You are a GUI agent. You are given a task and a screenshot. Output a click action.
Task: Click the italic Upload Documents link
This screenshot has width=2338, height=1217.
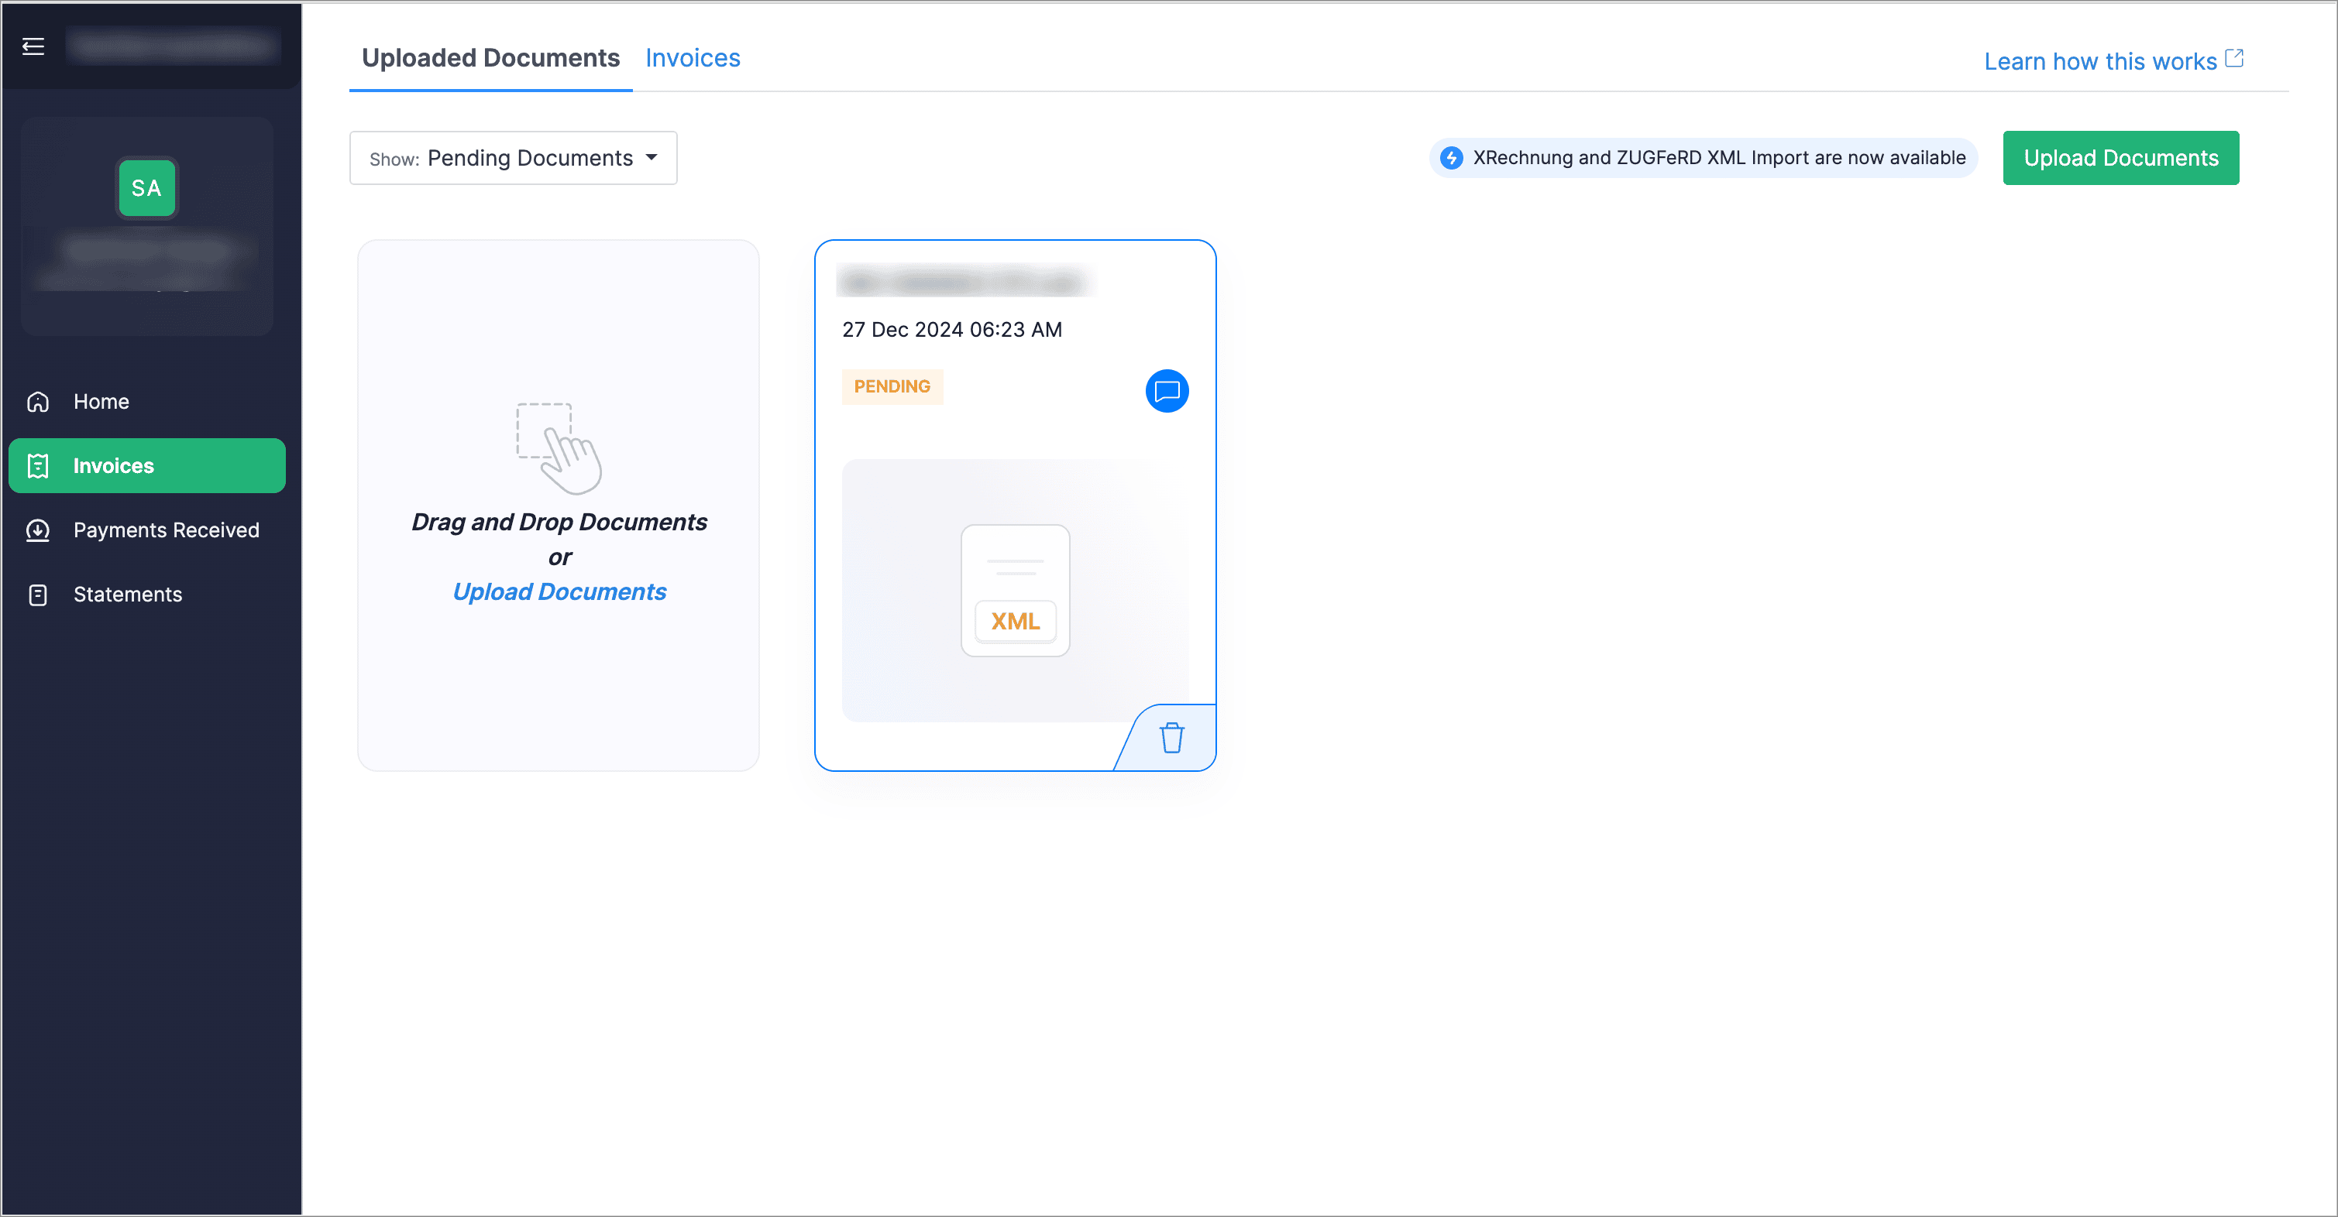coord(559,592)
